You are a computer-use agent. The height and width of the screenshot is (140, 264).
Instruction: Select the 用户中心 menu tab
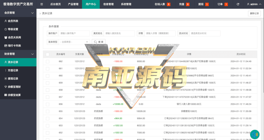[91, 4]
